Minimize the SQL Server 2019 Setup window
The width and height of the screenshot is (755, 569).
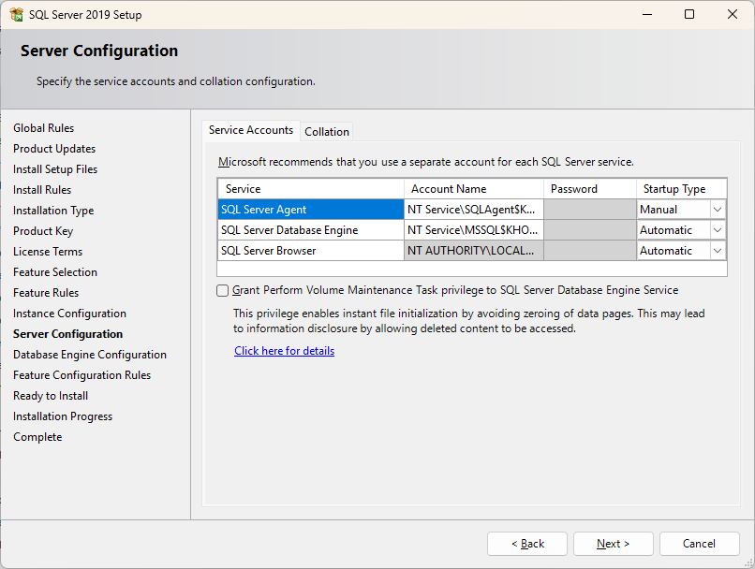pos(647,14)
